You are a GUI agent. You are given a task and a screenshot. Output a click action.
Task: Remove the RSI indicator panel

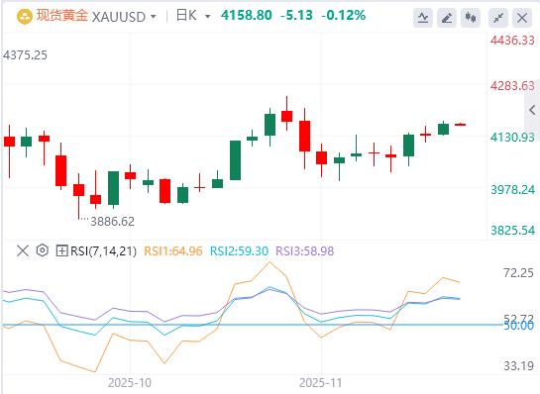point(23,250)
